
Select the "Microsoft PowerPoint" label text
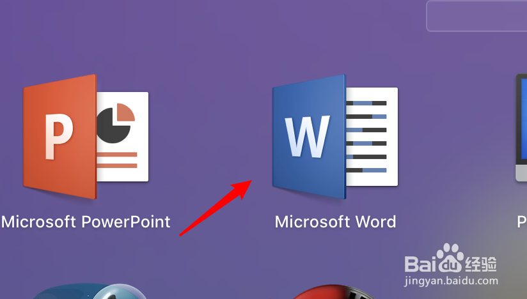tap(86, 222)
